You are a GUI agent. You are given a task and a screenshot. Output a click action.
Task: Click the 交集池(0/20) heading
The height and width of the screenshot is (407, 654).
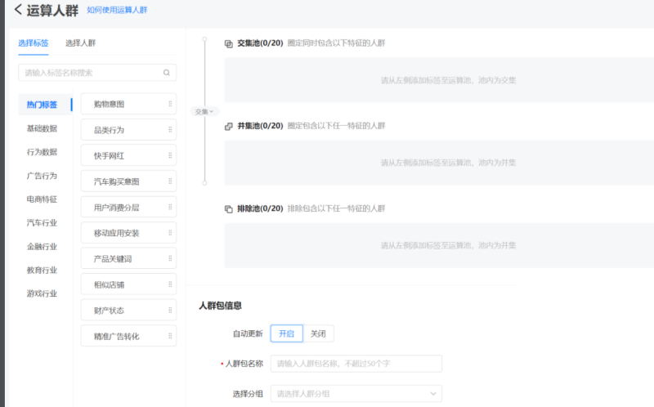[x=260, y=43]
